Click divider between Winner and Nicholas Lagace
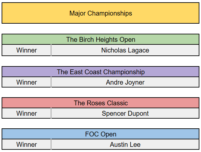Screen dimensions: 201x152 pos(51,50)
